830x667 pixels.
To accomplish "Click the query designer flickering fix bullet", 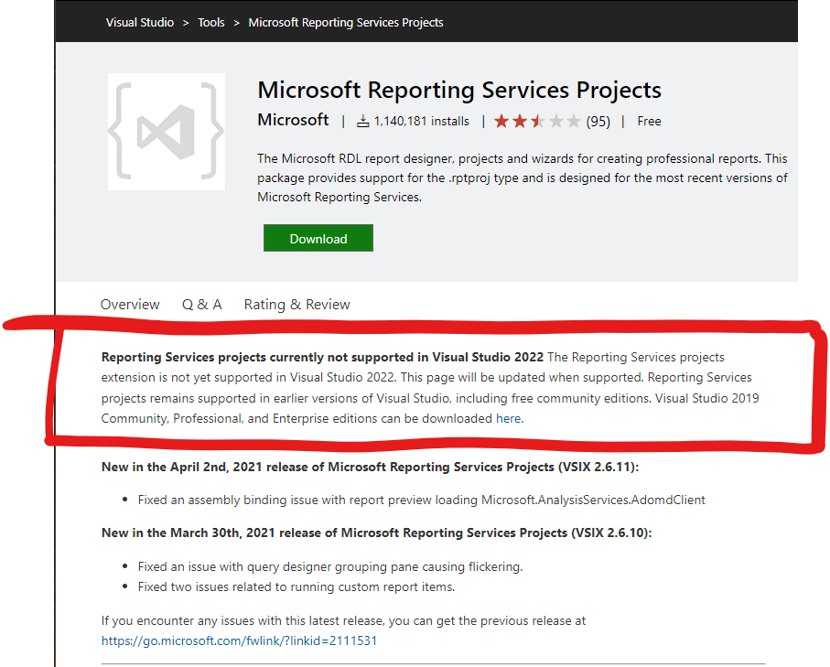I will pyautogui.click(x=330, y=567).
